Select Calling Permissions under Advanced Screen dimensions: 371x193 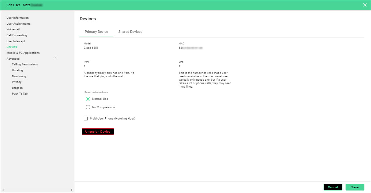pyautogui.click(x=25, y=64)
